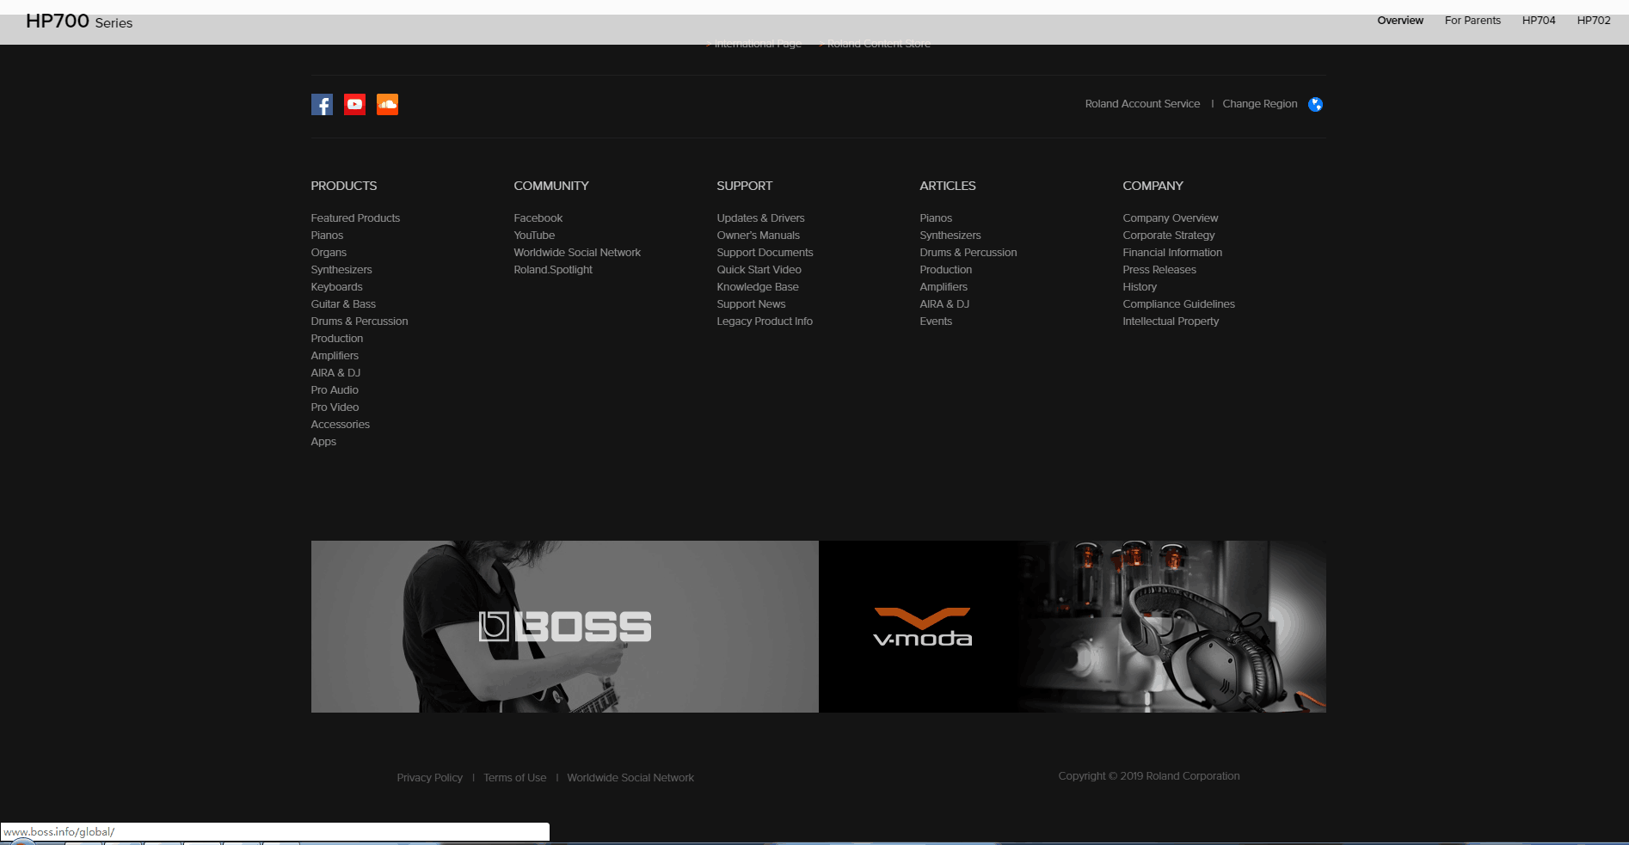Open Legacy Product Info link
This screenshot has width=1629, height=845.
click(x=765, y=321)
